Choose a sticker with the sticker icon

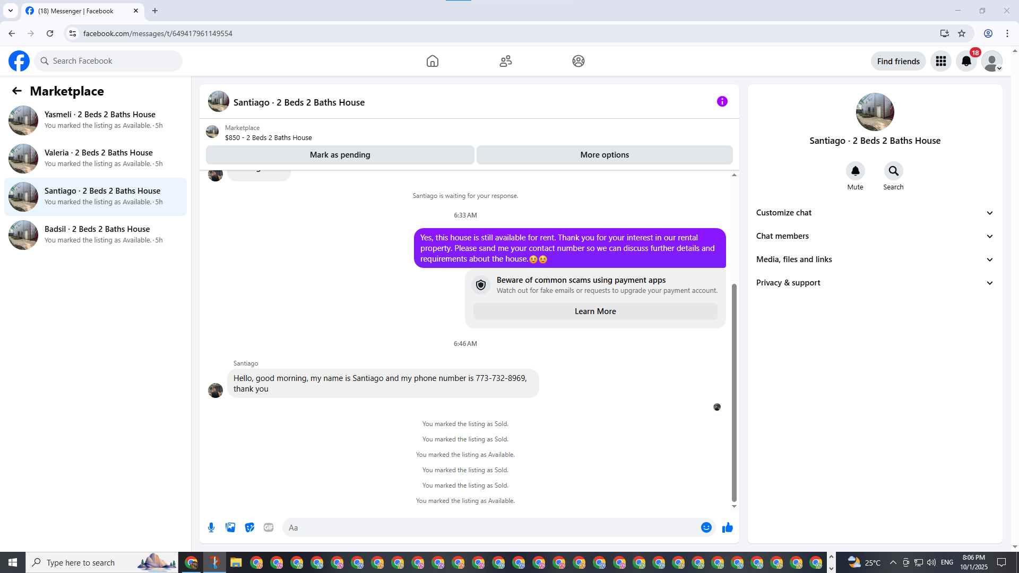coord(249,527)
